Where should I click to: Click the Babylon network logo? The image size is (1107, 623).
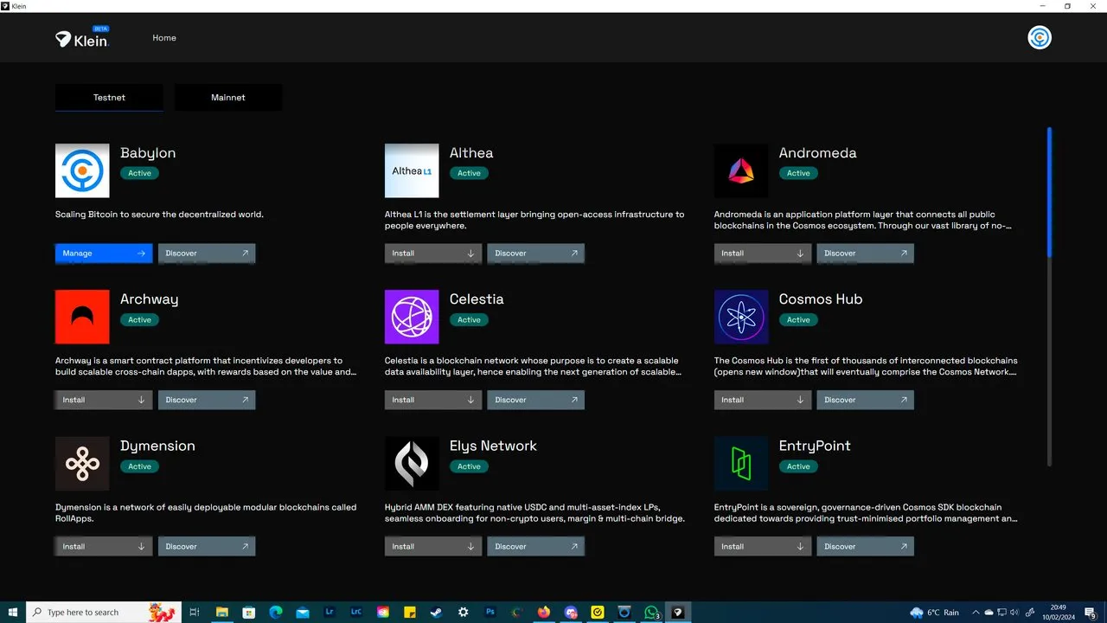click(x=82, y=170)
